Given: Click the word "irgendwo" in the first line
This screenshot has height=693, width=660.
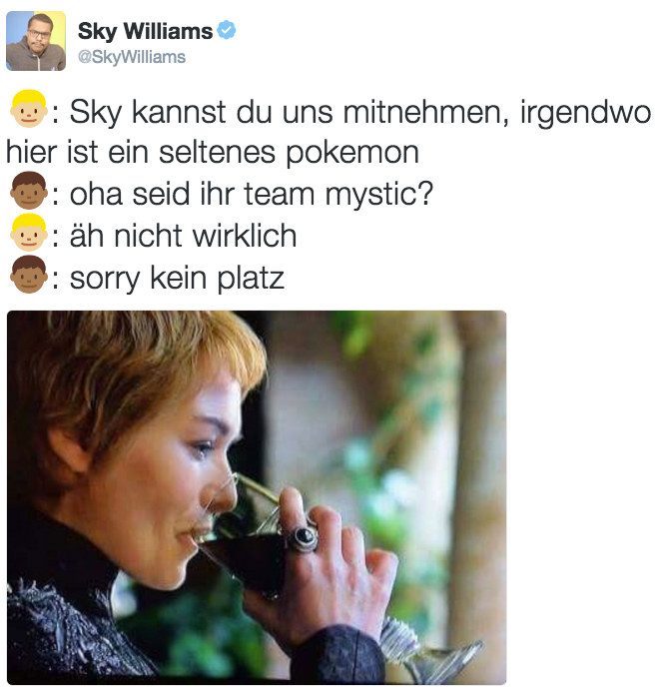Looking at the screenshot, I should [585, 113].
